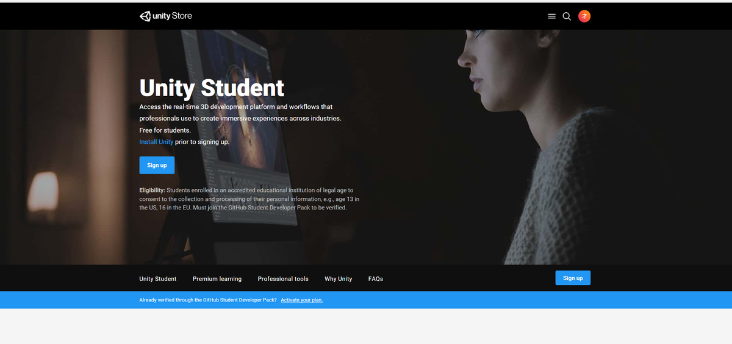Image resolution: width=732 pixels, height=344 pixels.
Task: Open the Unity Store home logo
Action: pyautogui.click(x=165, y=16)
